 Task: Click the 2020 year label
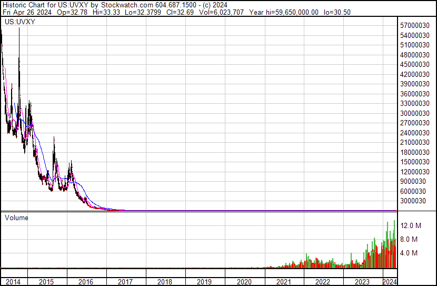(x=244, y=282)
